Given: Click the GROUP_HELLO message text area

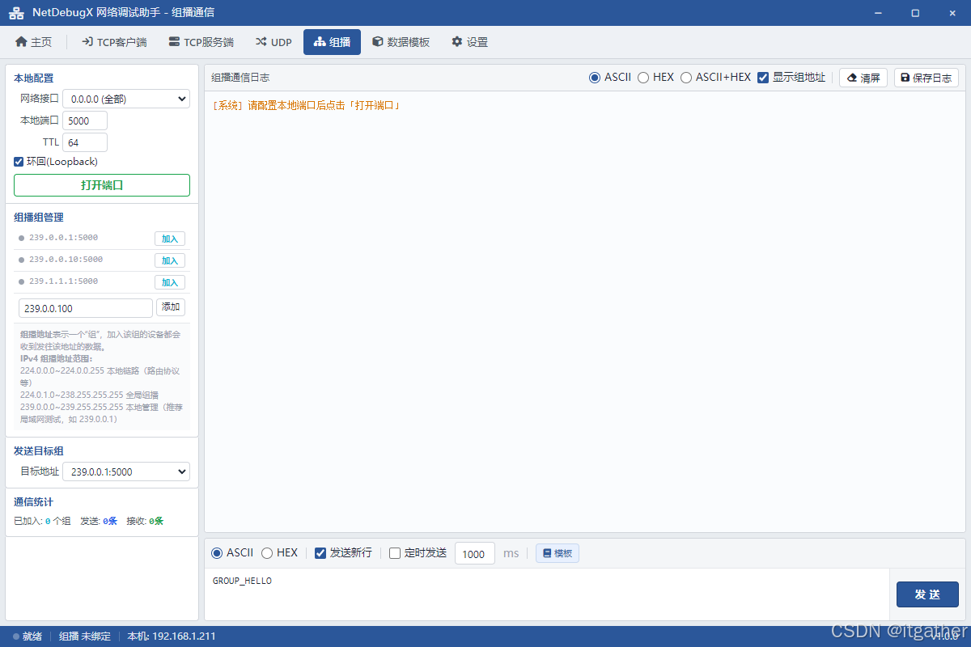Looking at the screenshot, I should point(546,594).
